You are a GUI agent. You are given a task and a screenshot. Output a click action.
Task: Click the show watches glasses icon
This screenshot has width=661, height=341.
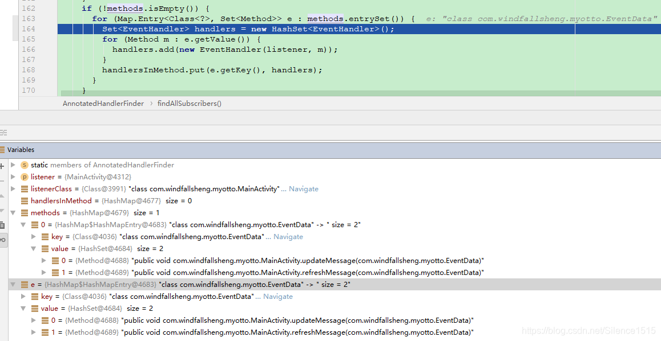pyautogui.click(x=2, y=240)
